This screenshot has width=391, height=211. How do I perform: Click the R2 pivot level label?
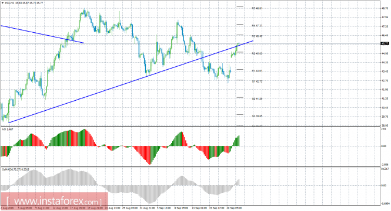pyautogui.click(x=257, y=53)
